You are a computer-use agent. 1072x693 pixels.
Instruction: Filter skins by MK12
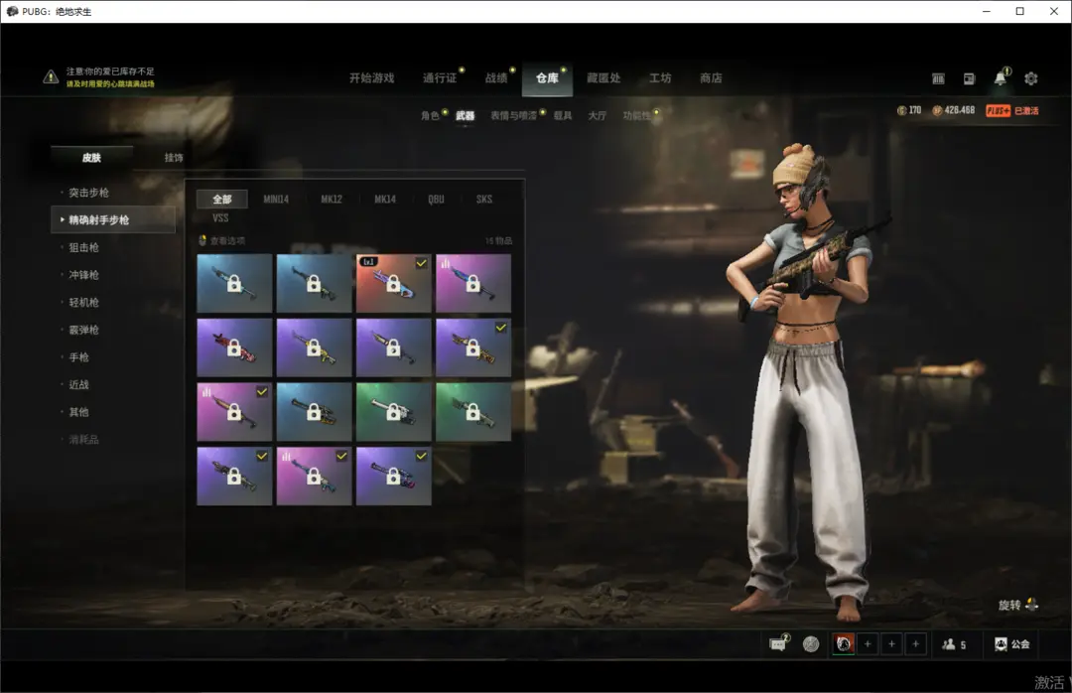point(332,200)
